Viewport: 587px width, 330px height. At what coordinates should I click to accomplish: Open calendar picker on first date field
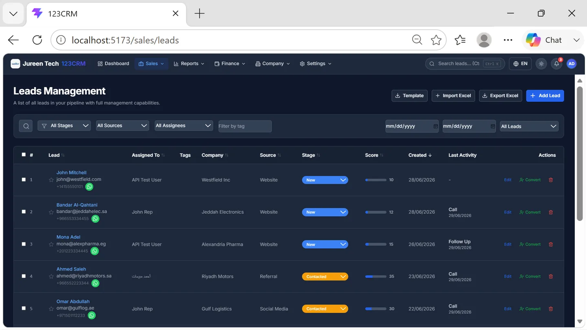(x=435, y=126)
